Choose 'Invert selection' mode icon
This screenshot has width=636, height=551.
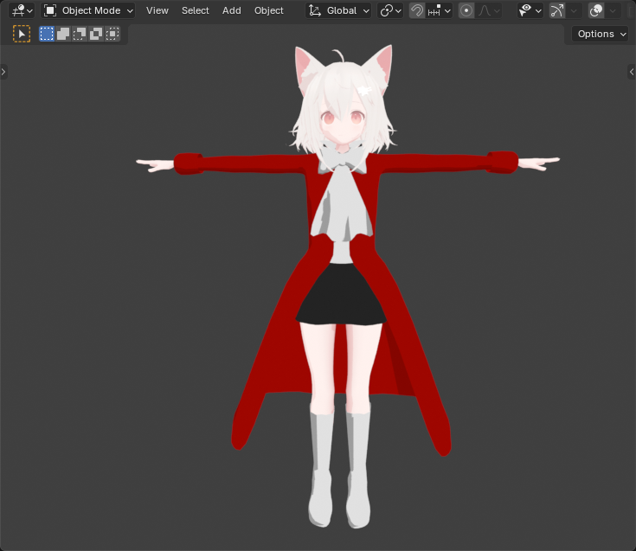click(96, 34)
